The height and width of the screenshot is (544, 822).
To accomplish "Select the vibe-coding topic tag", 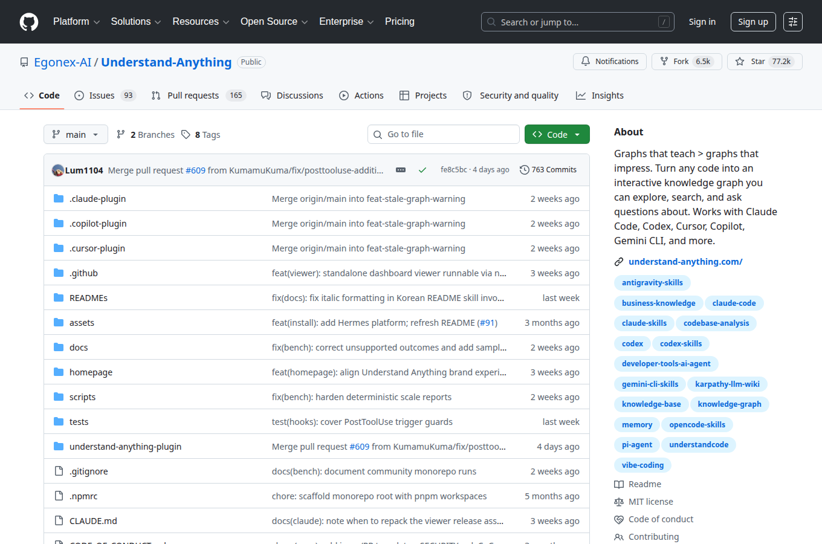I will (642, 465).
